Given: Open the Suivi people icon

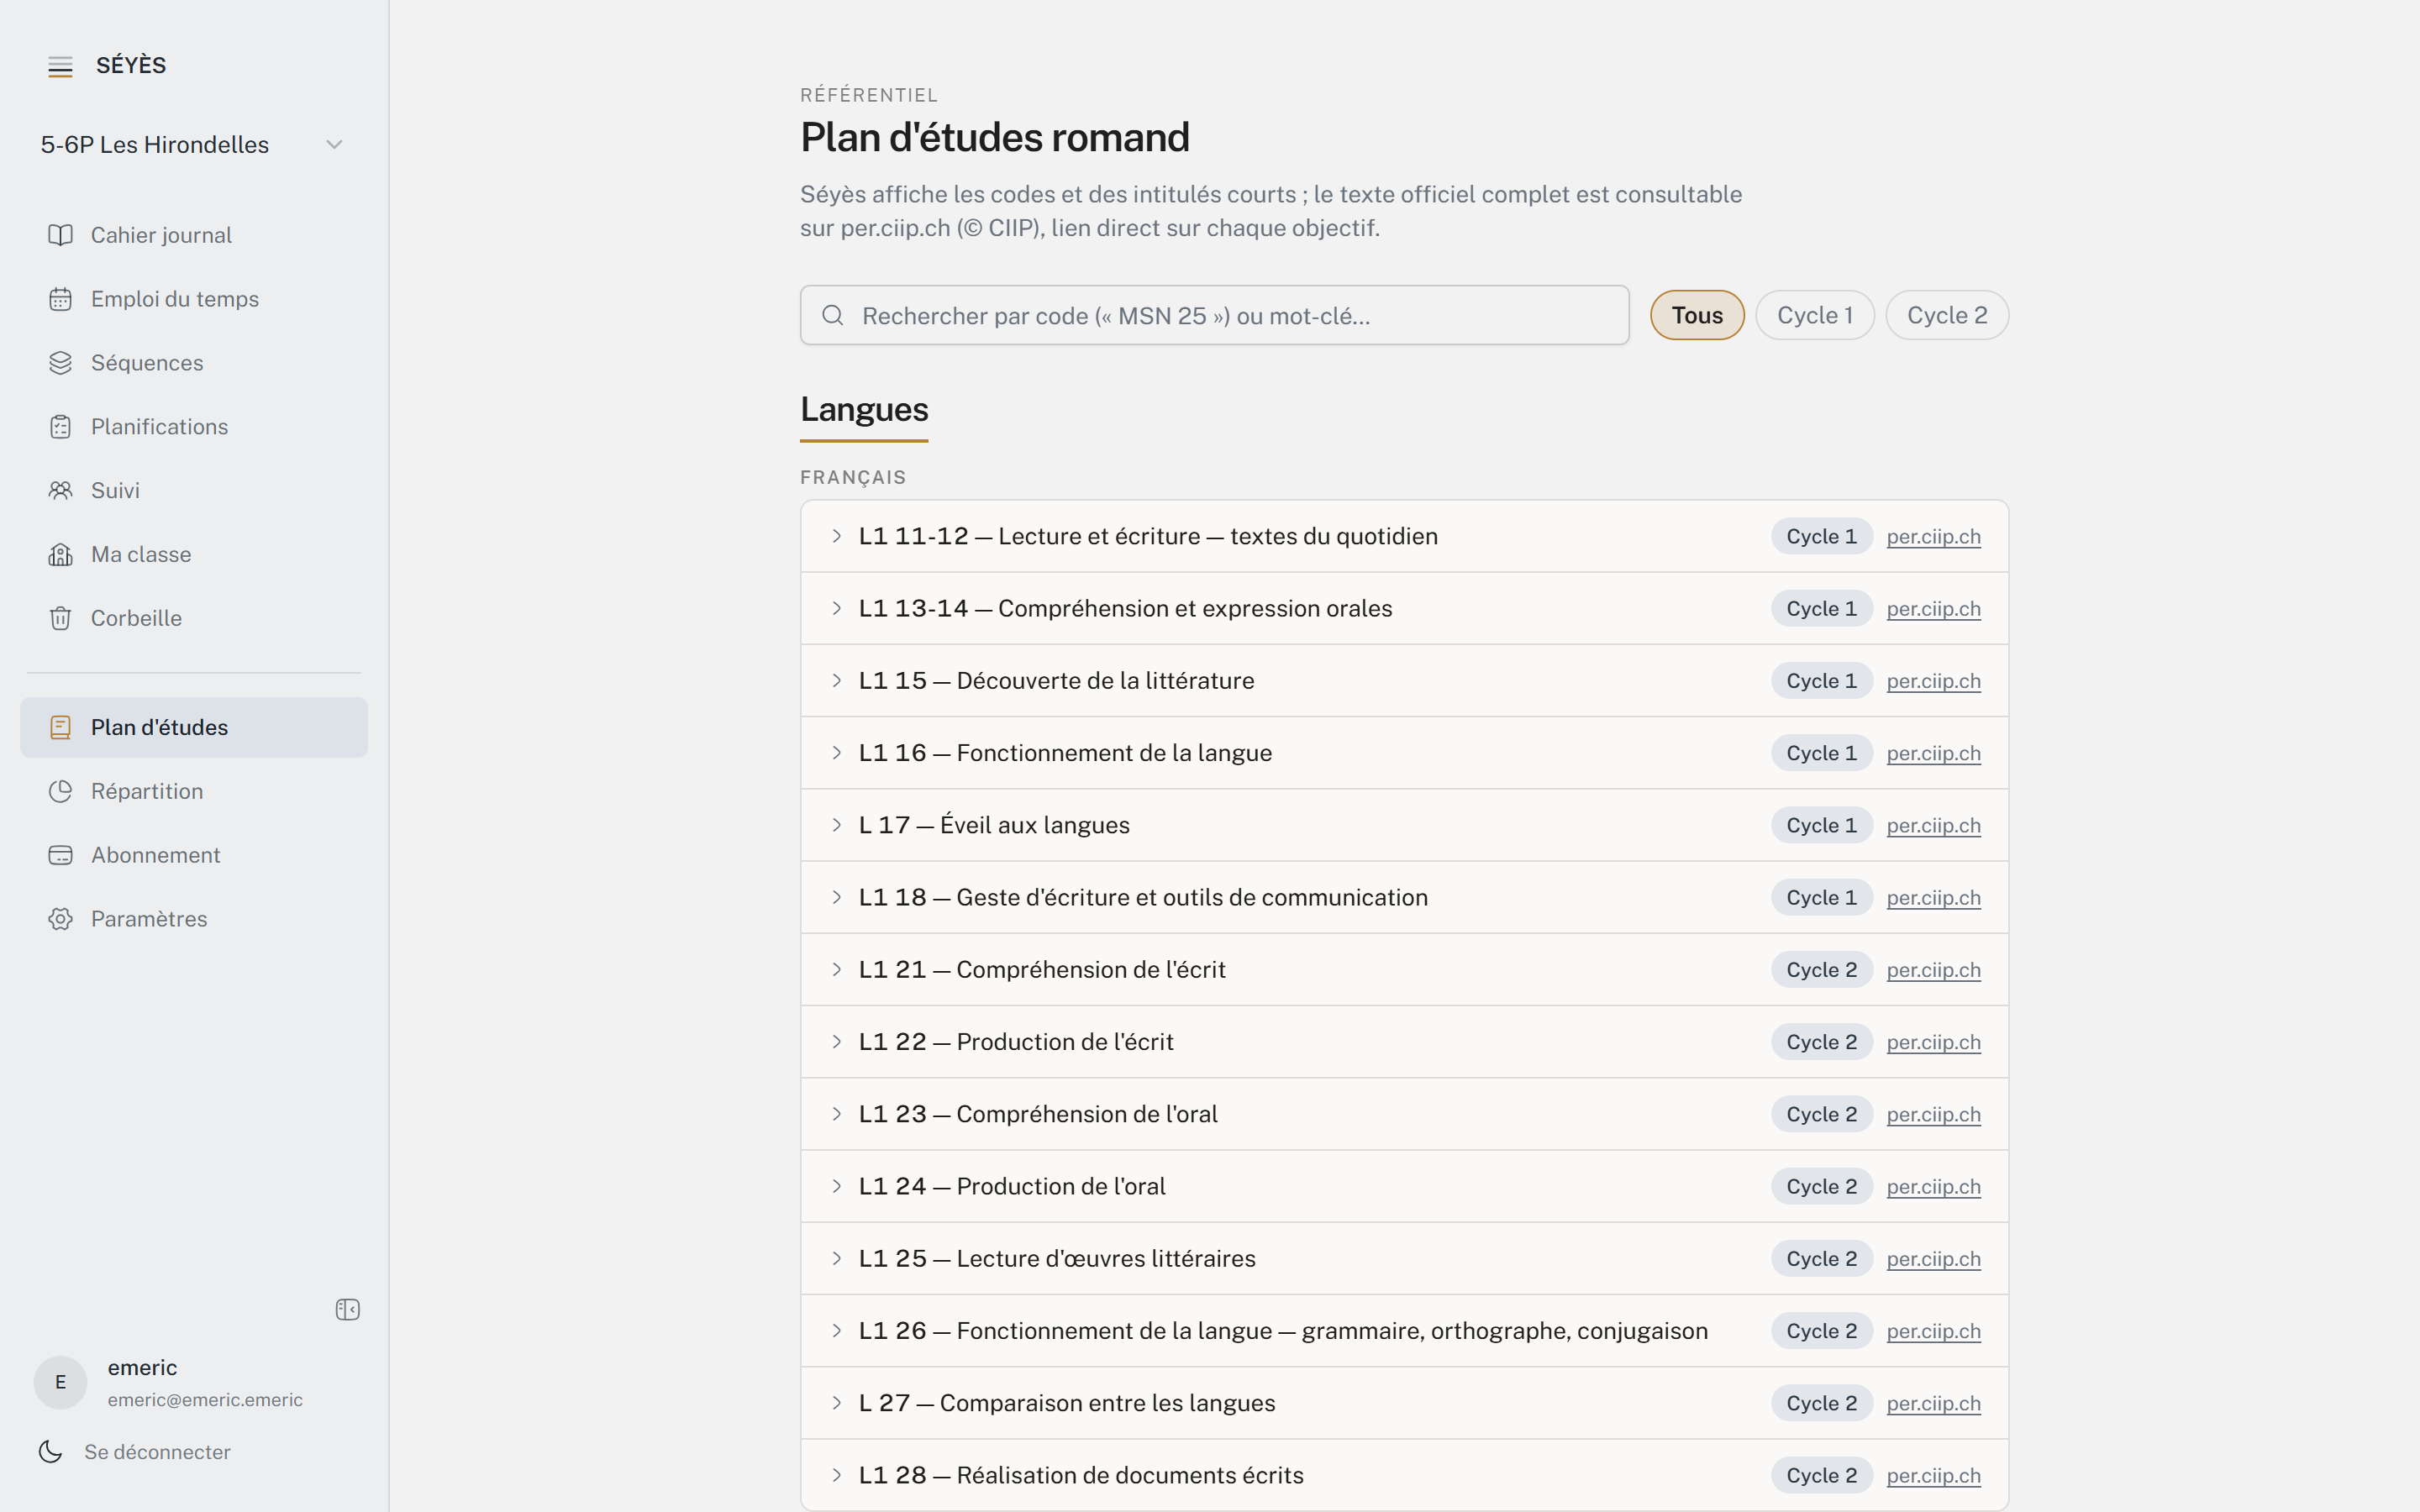Looking at the screenshot, I should (x=60, y=491).
